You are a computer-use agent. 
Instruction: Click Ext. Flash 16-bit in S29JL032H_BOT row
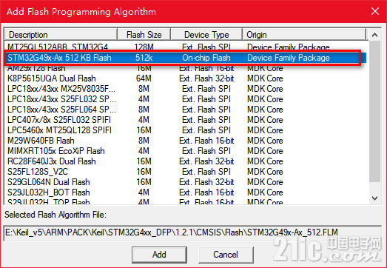coord(206,192)
